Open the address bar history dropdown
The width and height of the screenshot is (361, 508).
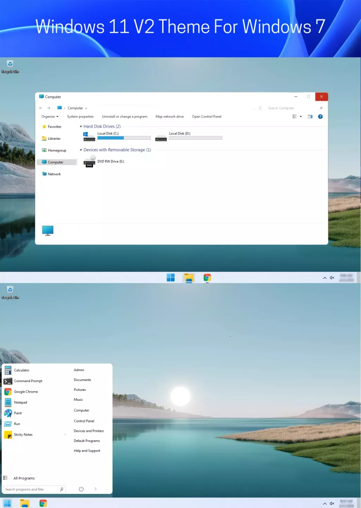254,108
